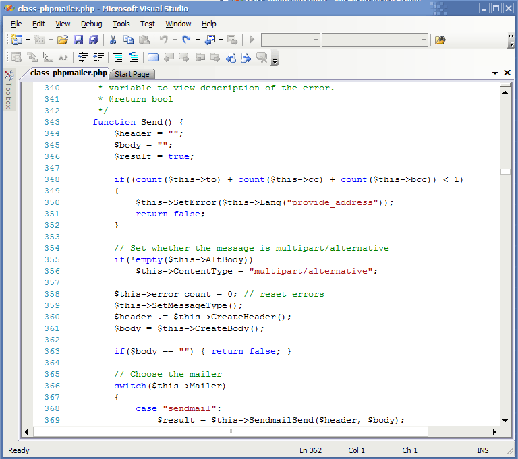Open the Solution Configurations combo box

click(x=291, y=40)
